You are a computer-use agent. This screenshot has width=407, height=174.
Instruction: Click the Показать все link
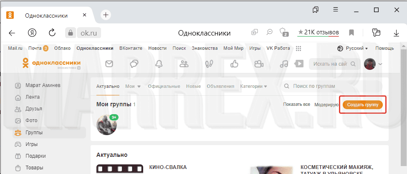point(296,104)
